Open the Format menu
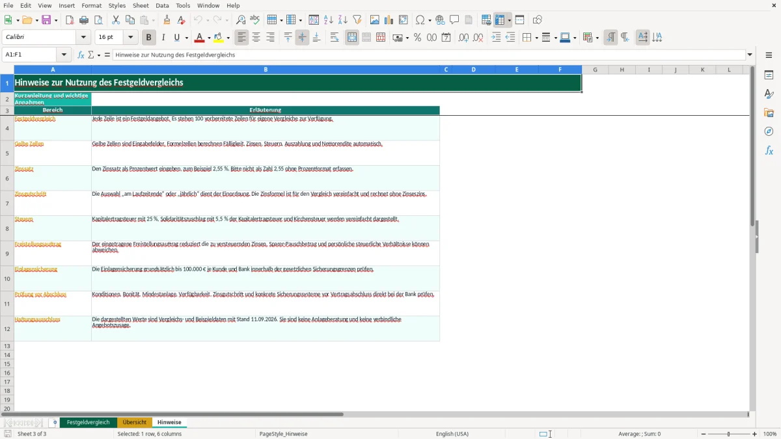781x439 pixels. (x=91, y=5)
